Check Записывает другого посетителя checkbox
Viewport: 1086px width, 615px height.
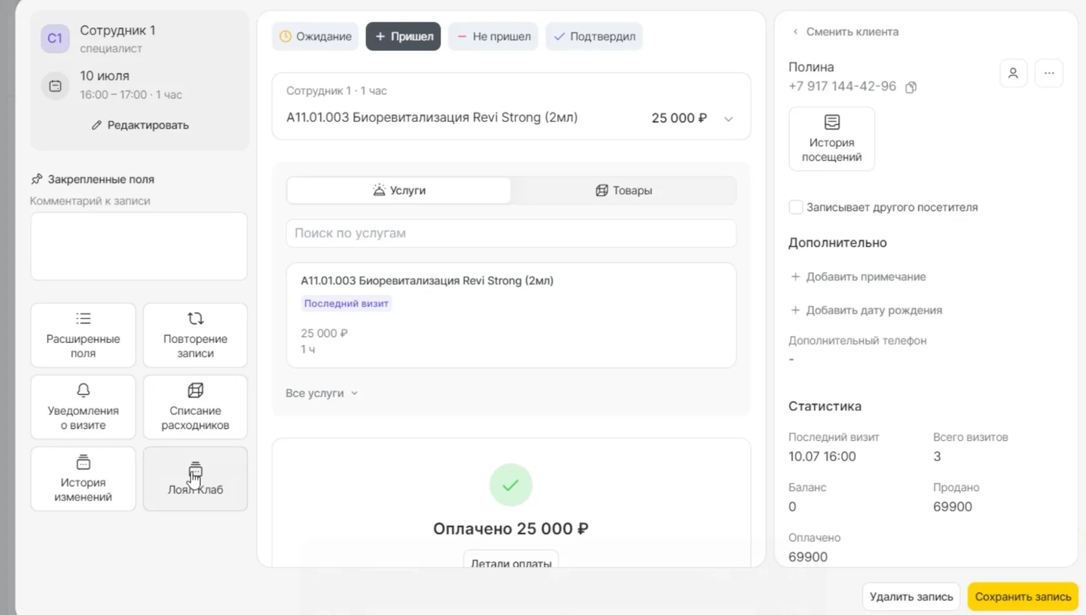pyautogui.click(x=796, y=207)
